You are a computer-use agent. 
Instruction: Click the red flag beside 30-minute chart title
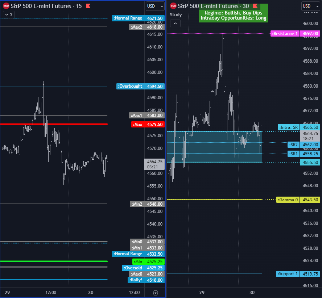point(255,6)
